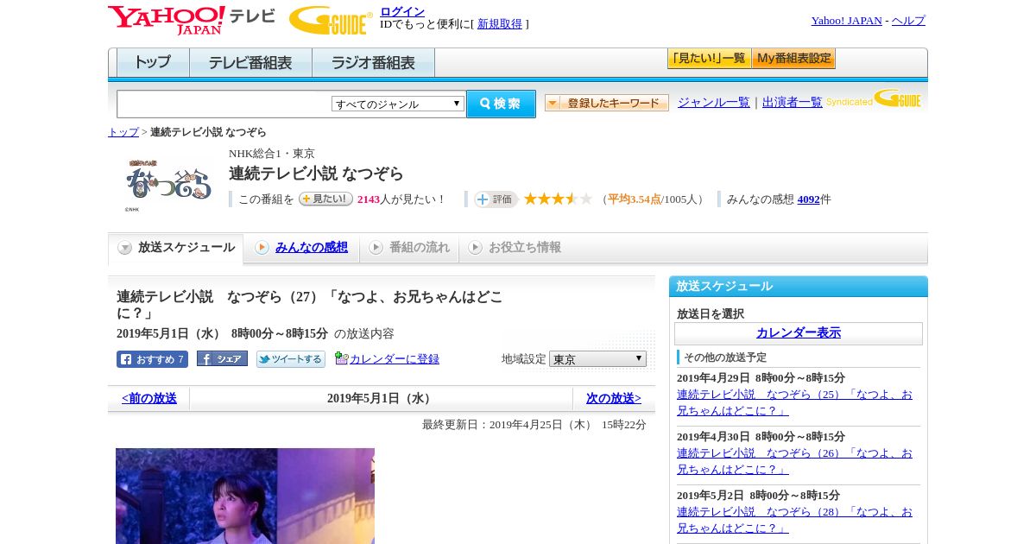The image size is (1036, 544).
Task: Open episode (26) schedule link
Action: (794, 461)
